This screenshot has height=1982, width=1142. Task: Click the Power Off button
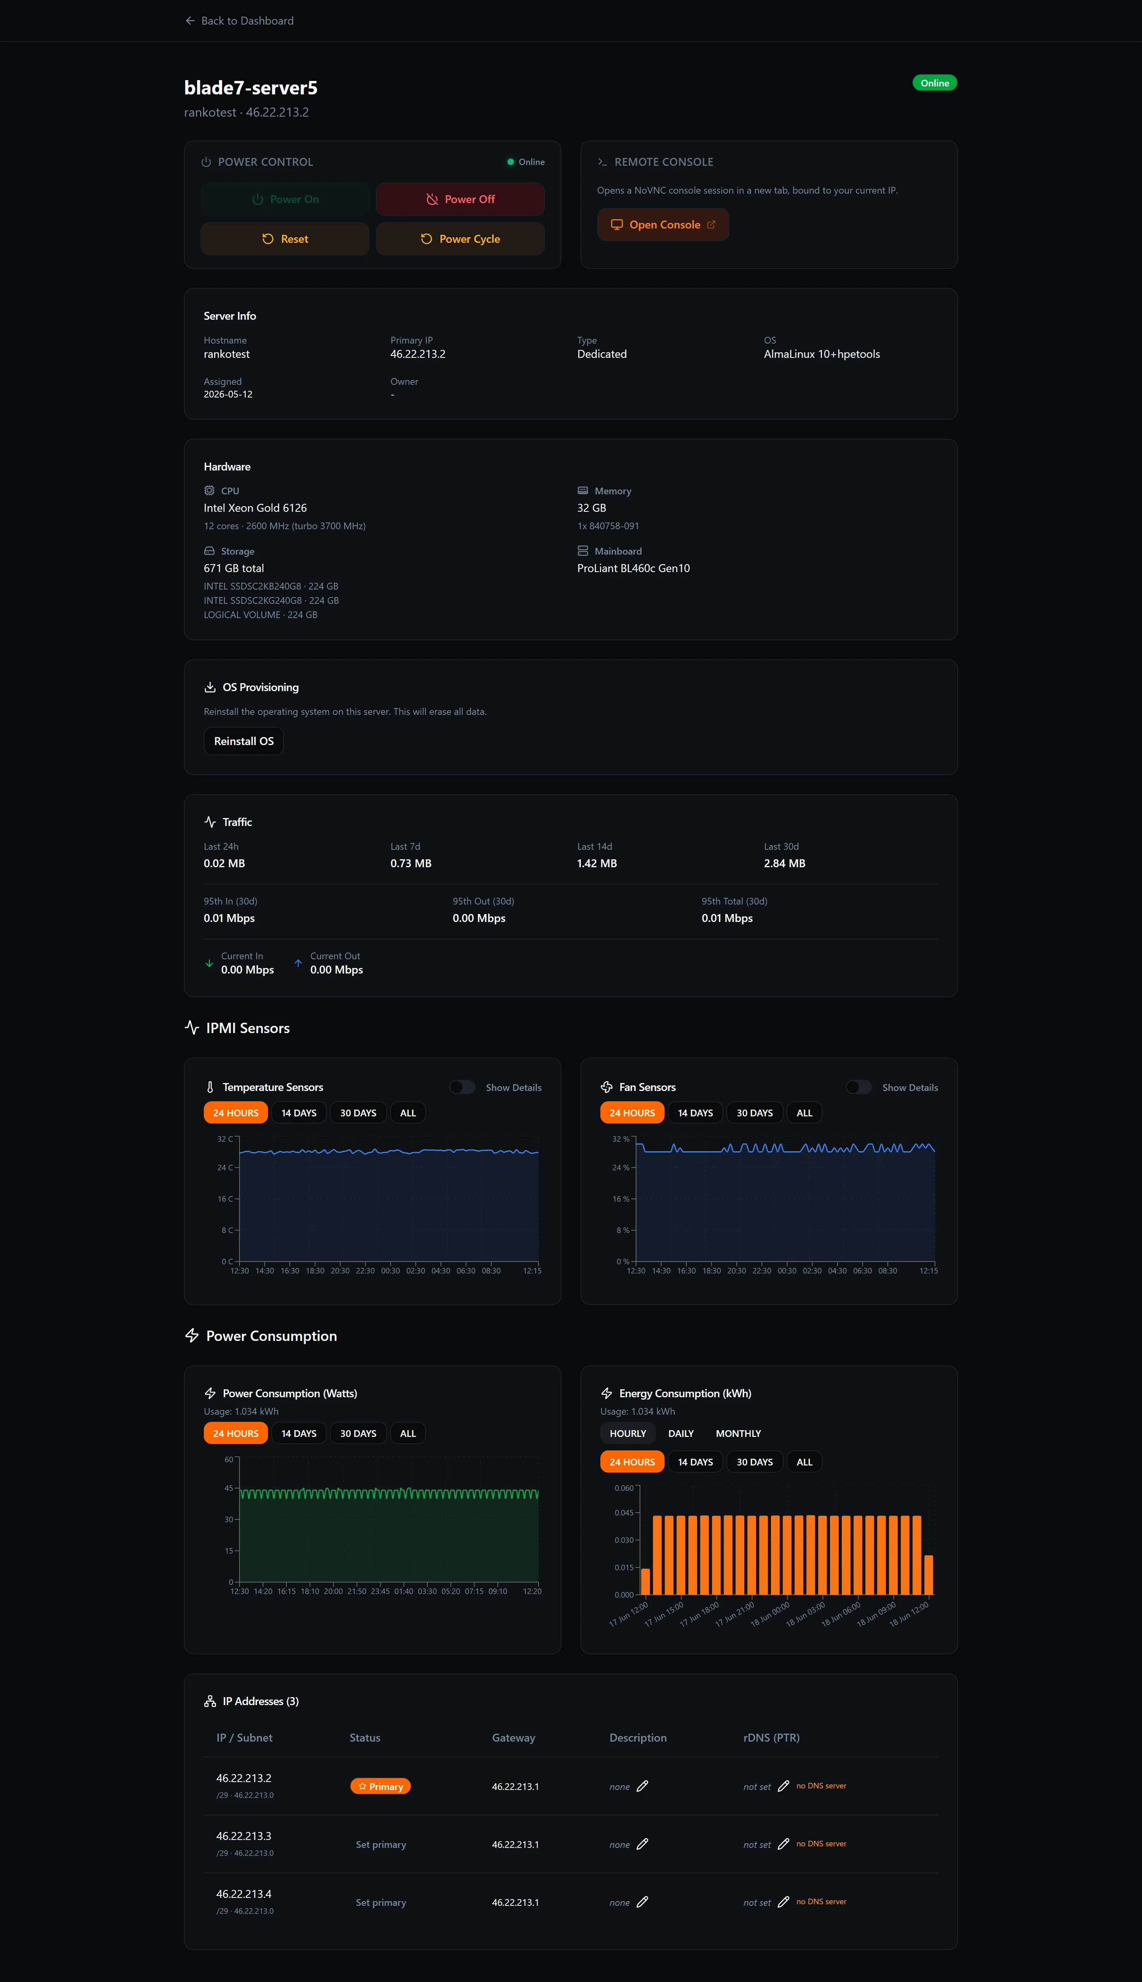(460, 199)
